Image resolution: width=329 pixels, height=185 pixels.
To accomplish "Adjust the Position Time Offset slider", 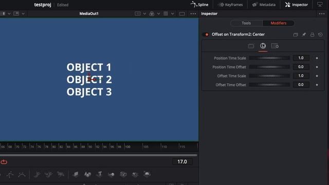I will tap(269, 67).
